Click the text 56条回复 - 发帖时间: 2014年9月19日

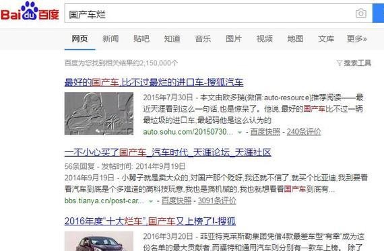125,166
